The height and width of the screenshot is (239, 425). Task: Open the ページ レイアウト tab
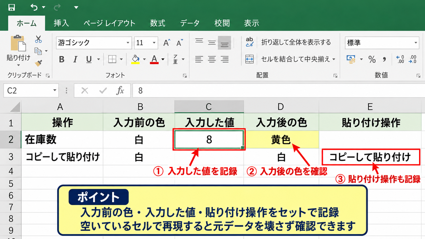tap(110, 23)
